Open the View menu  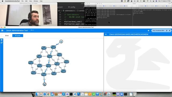pyautogui.click(x=30, y=1)
